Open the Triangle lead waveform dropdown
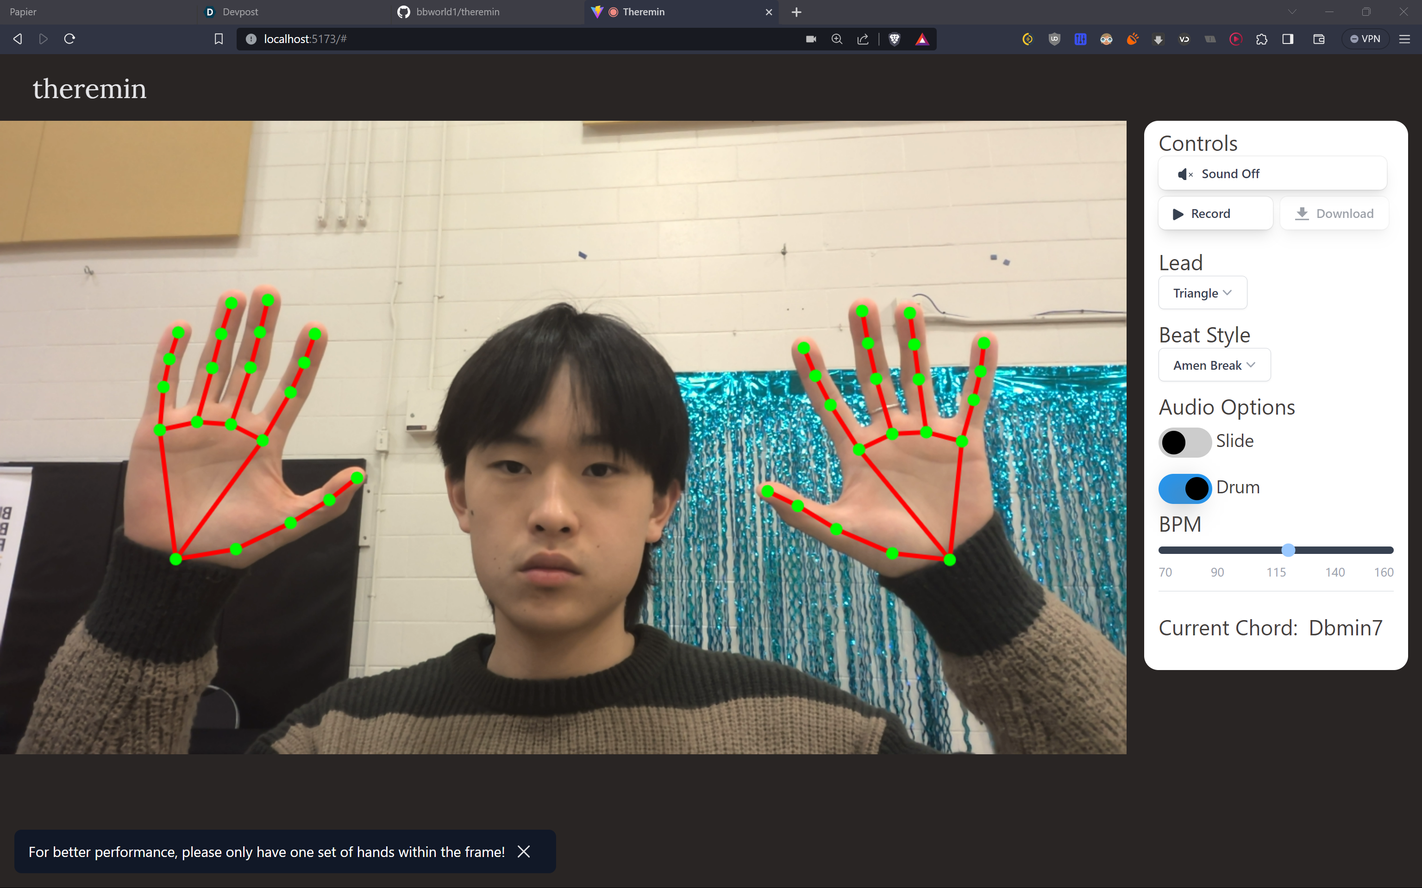This screenshot has width=1422, height=888. coord(1202,293)
